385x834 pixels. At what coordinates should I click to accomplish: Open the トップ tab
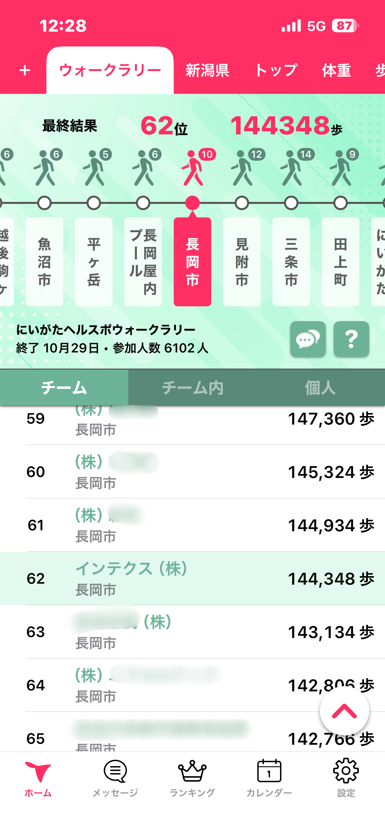276,70
